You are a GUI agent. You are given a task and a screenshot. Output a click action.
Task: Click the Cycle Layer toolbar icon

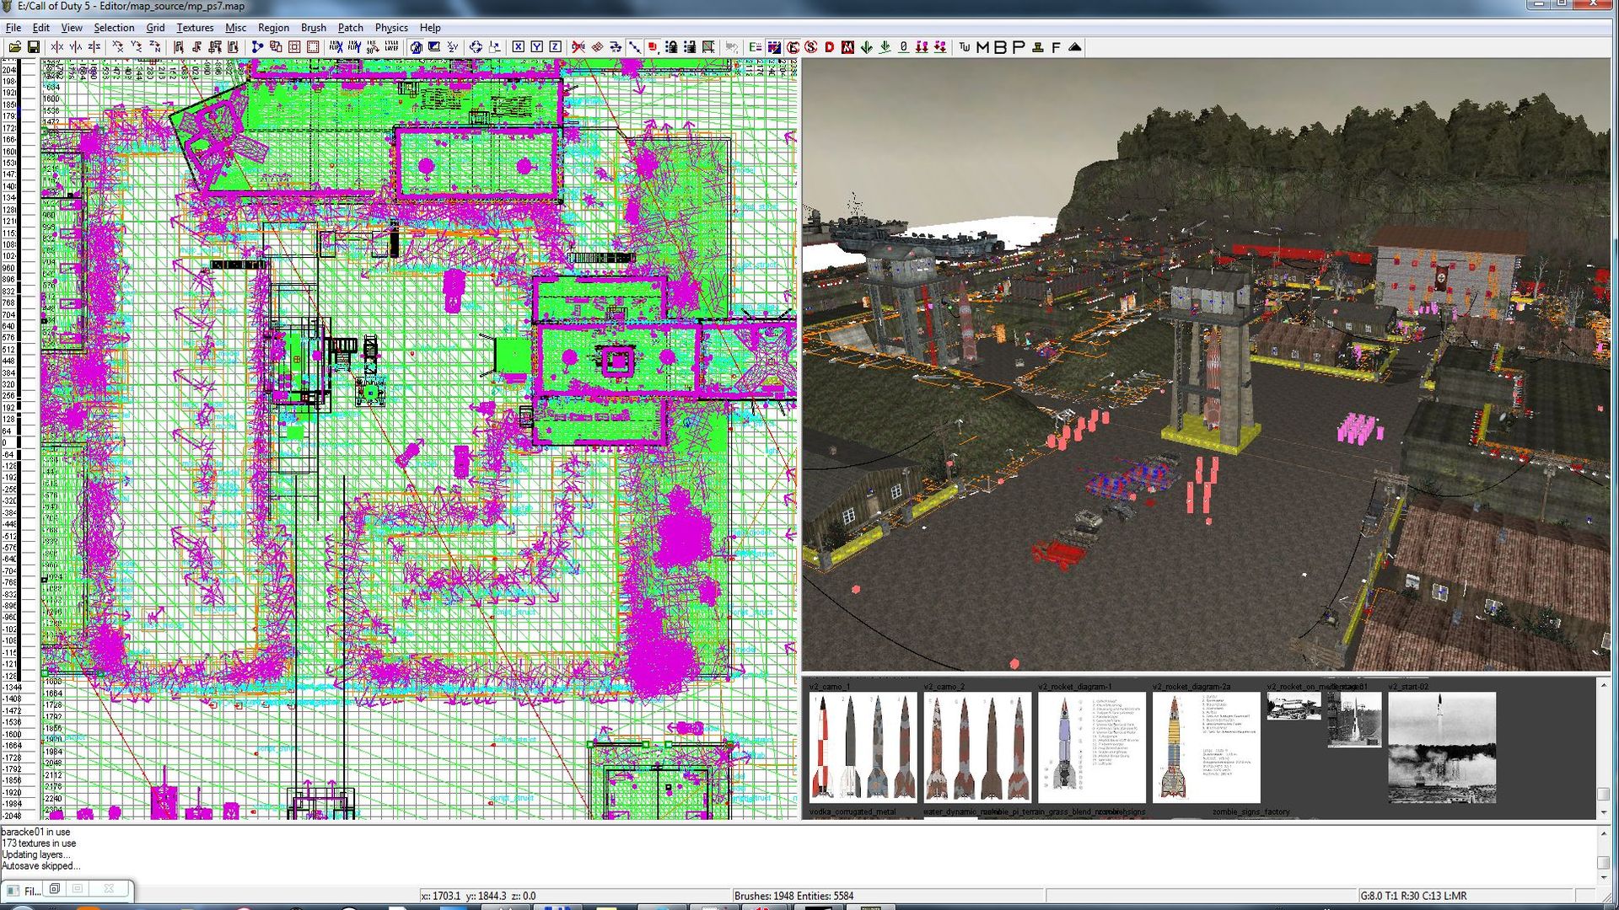(391, 47)
